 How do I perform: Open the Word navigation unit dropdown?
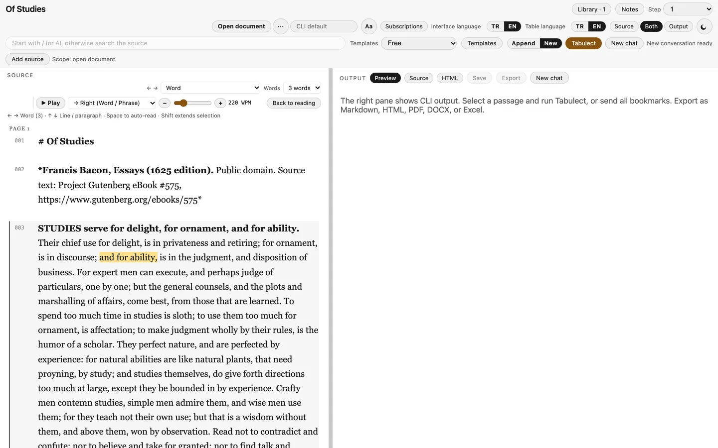[x=210, y=88]
